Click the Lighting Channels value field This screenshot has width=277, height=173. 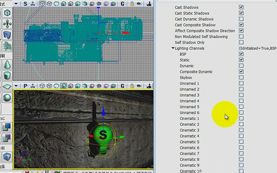258,48
